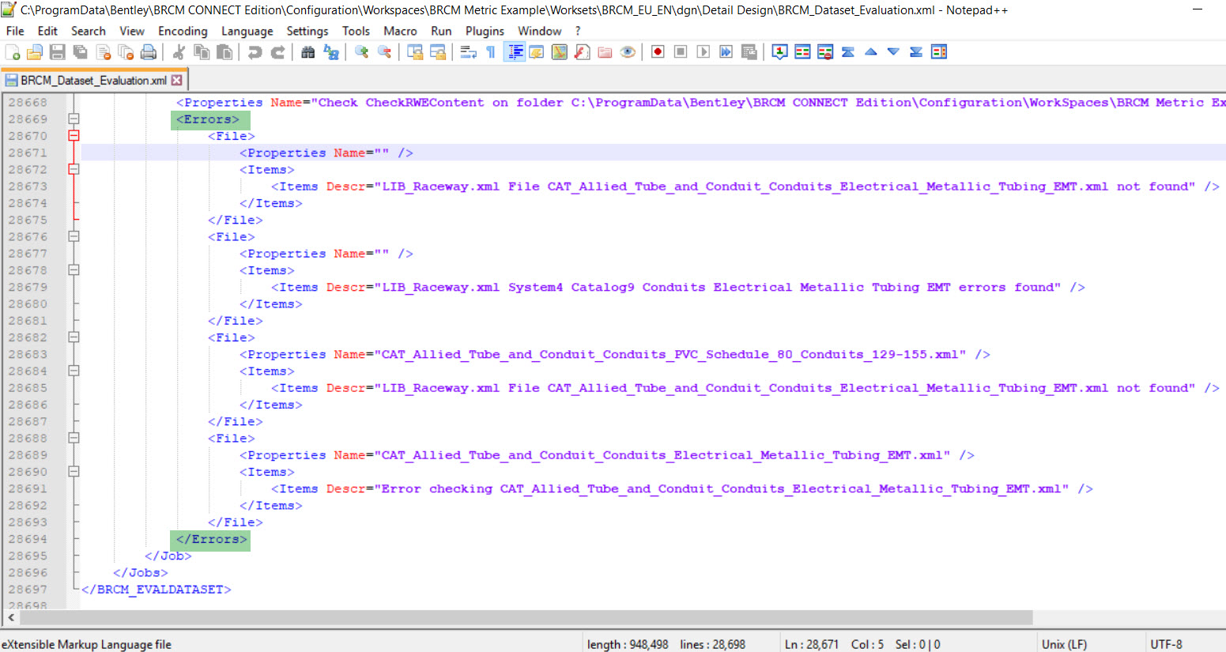Screen dimensions: 1226x652
Task: Collapse the Items node at line 28684
Action: point(74,371)
